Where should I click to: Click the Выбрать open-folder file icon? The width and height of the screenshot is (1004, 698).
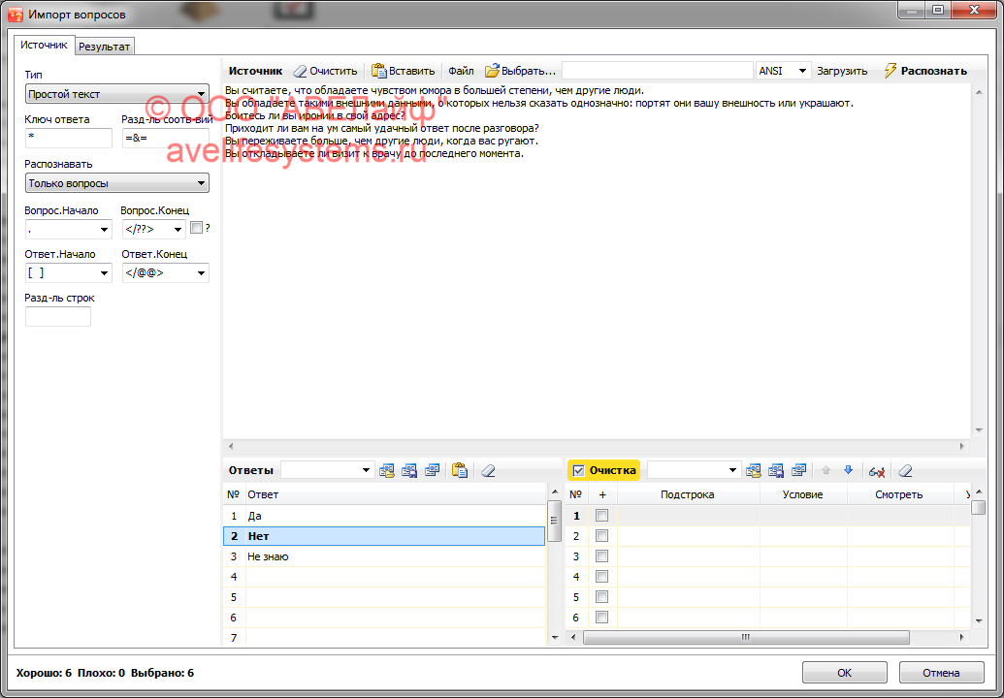point(493,71)
